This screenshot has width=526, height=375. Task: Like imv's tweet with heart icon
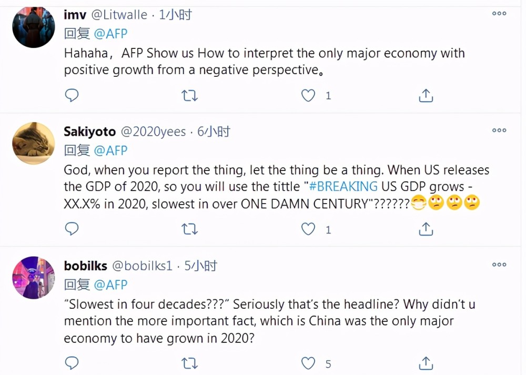point(308,96)
